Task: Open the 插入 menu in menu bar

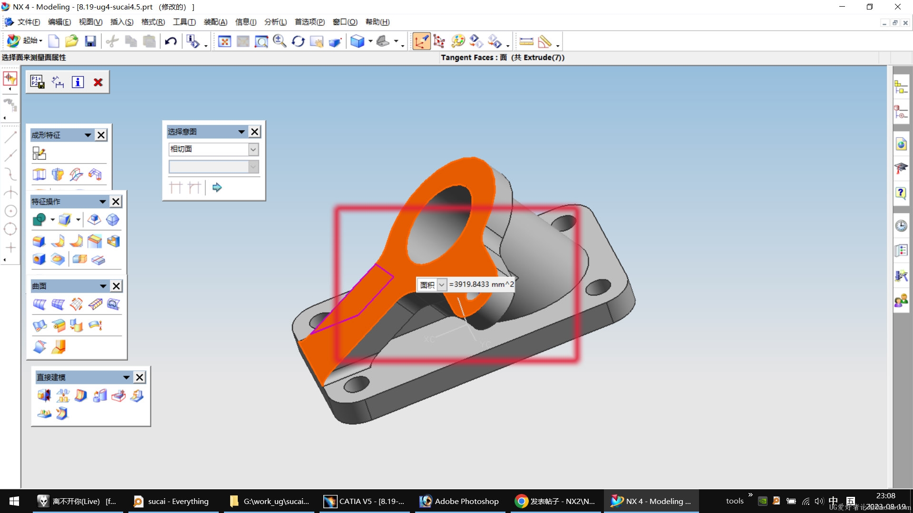Action: coord(123,22)
